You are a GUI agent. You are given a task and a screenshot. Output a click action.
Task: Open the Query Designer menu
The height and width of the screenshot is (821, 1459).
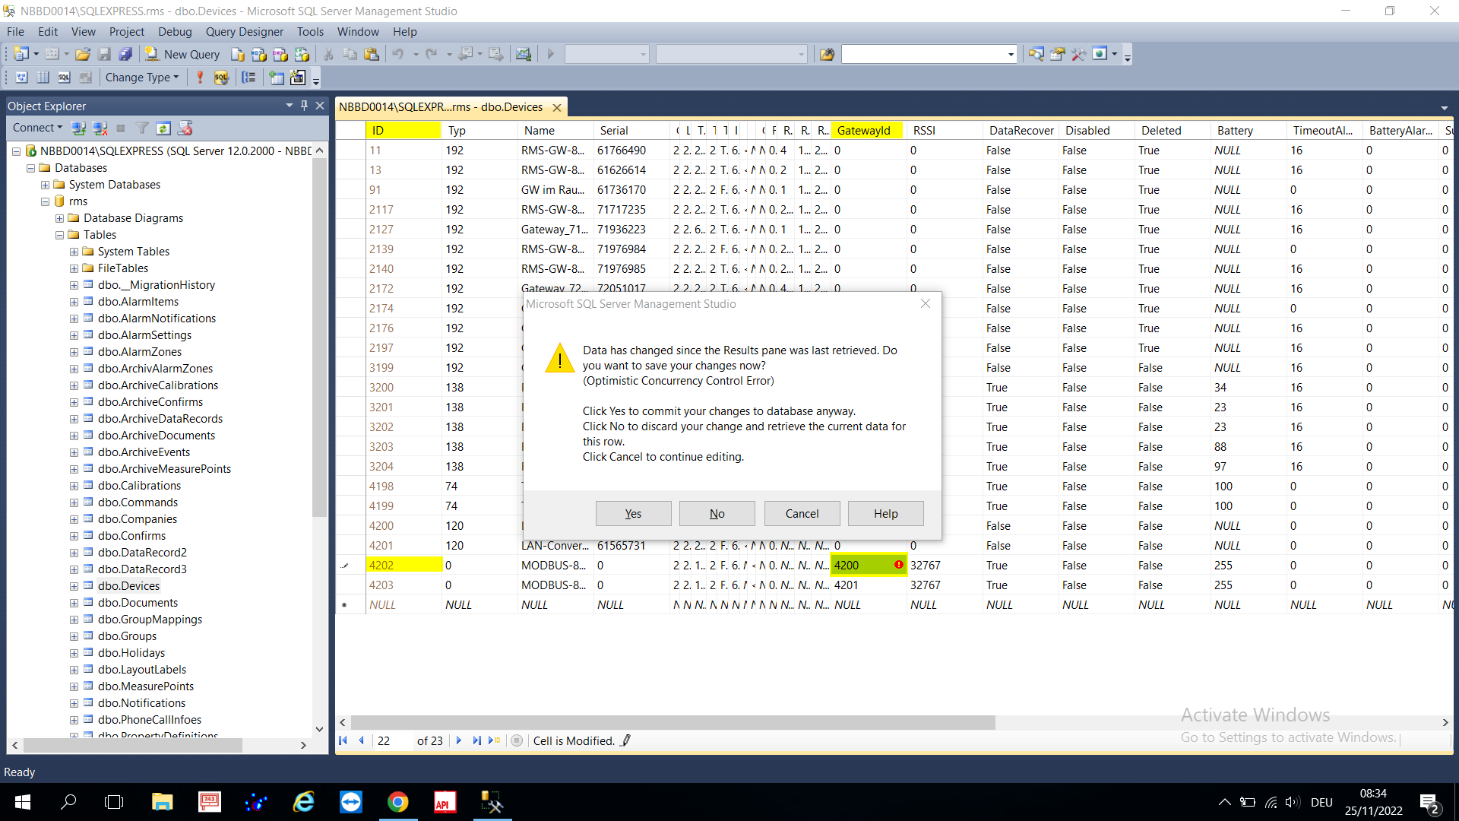(244, 32)
